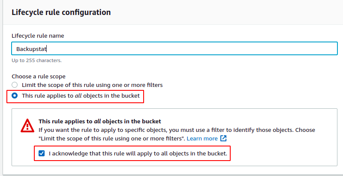Uncheck the acknowledge all objects checkbox
The width and height of the screenshot is (343, 176).
click(41, 153)
